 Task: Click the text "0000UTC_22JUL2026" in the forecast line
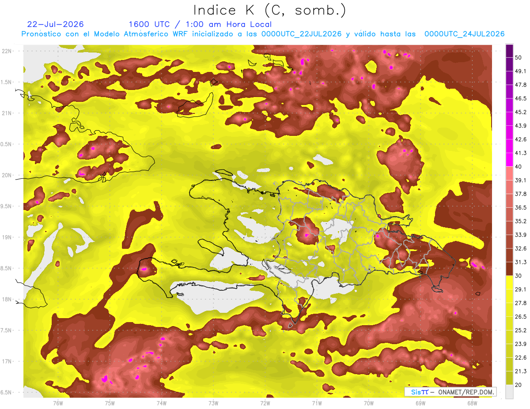302,34
